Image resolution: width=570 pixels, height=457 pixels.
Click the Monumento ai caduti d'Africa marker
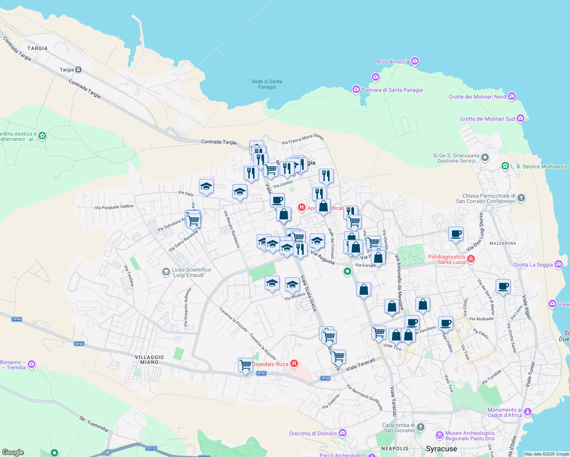click(x=527, y=412)
